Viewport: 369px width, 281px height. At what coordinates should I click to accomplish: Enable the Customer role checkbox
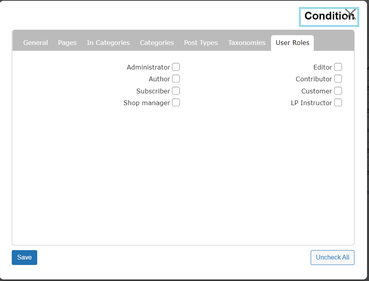point(338,91)
